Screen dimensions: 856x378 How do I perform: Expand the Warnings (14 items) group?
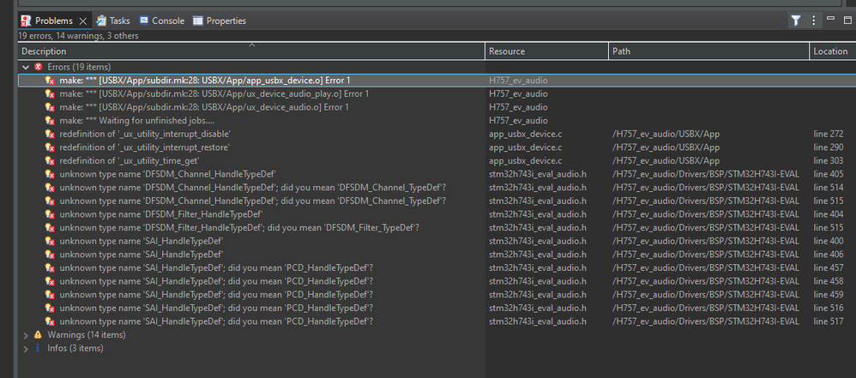(25, 335)
